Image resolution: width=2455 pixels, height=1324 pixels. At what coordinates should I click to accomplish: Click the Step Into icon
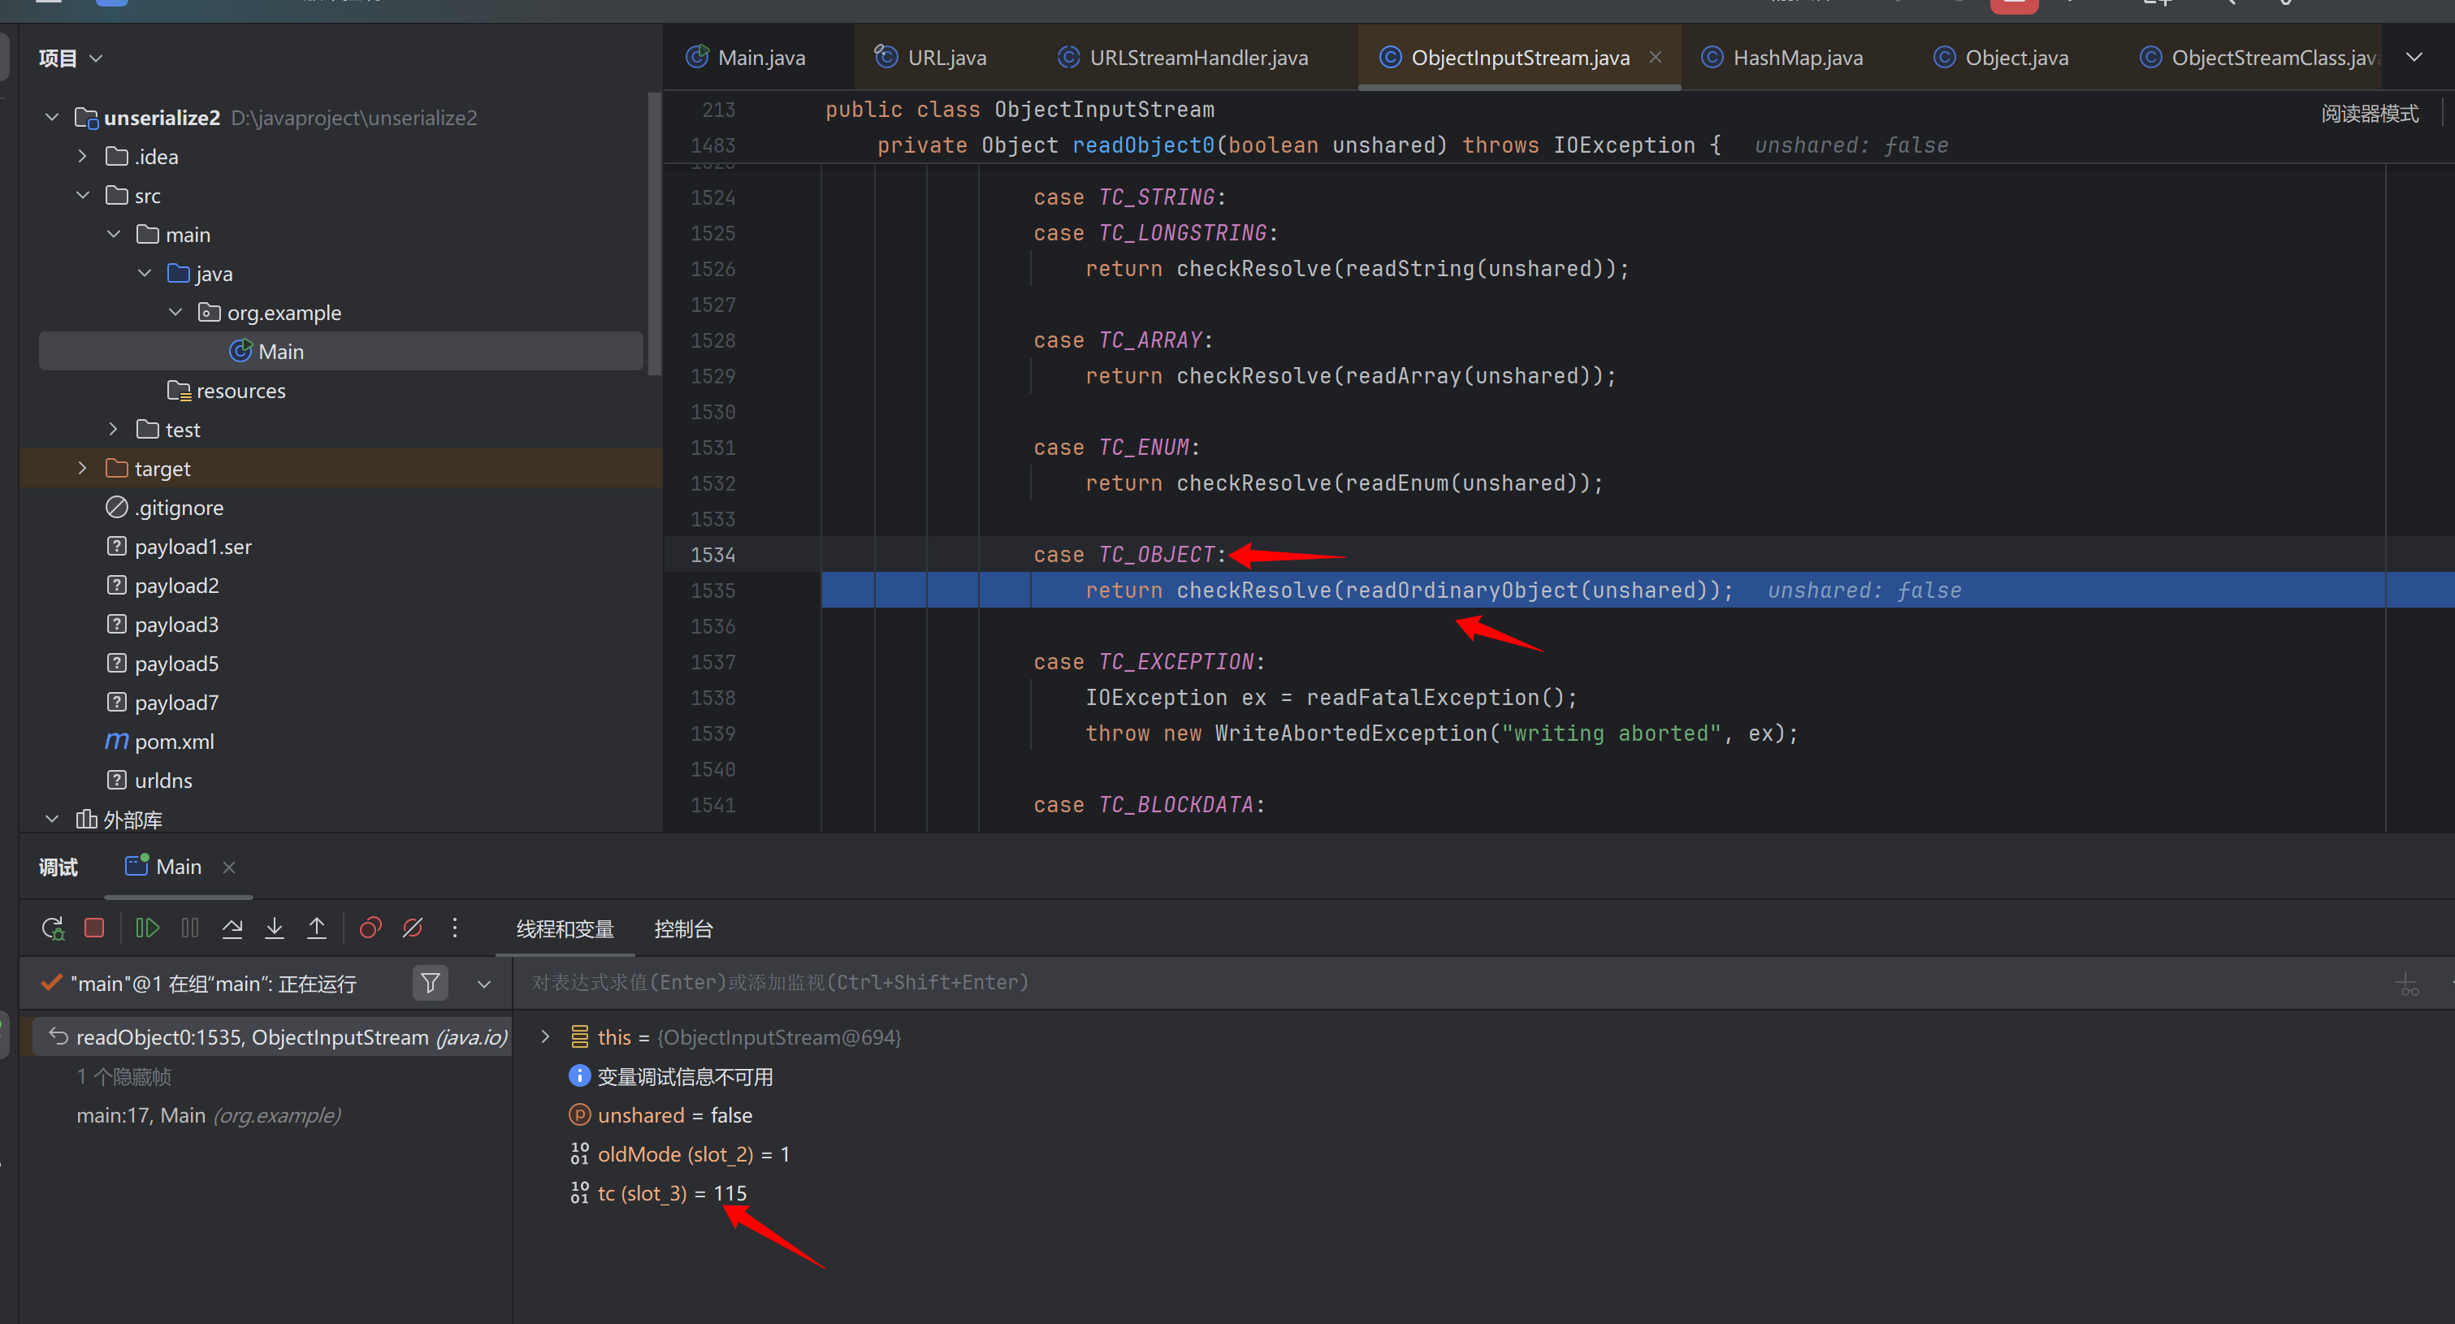[x=275, y=928]
